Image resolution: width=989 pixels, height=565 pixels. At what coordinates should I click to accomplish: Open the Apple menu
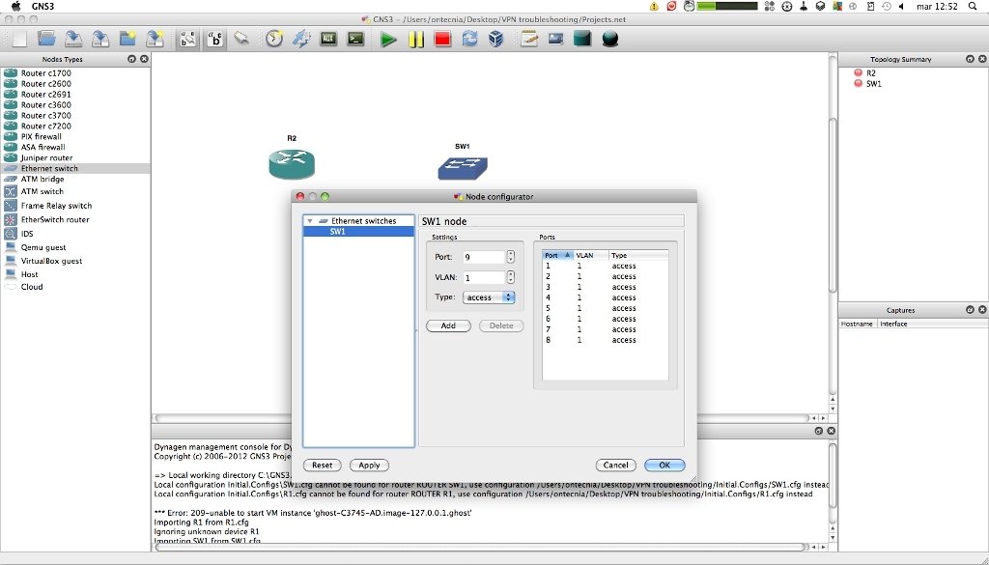[15, 7]
